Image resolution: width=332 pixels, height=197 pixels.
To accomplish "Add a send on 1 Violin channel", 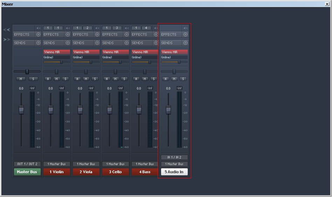I will (x=68, y=43).
